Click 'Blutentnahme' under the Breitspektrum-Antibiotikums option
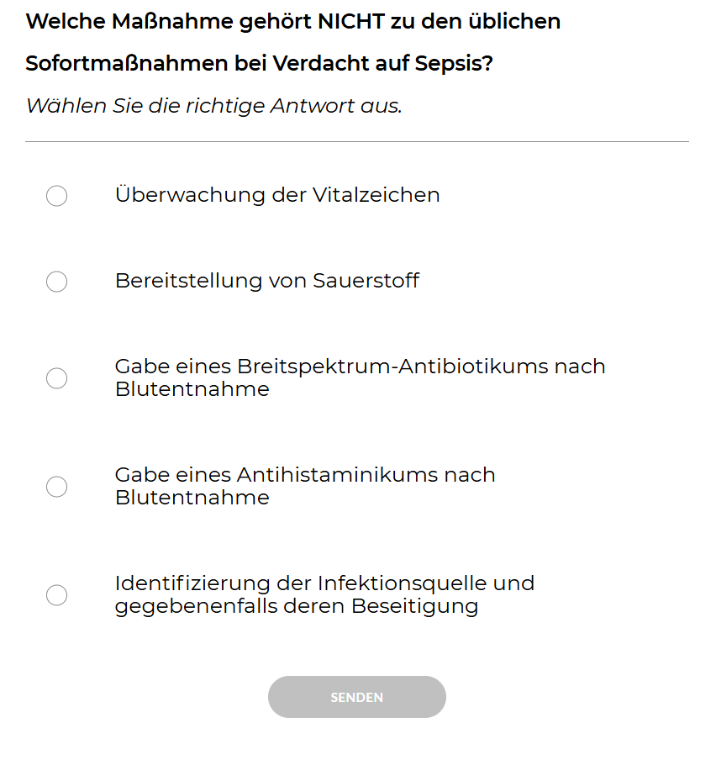 [192, 389]
